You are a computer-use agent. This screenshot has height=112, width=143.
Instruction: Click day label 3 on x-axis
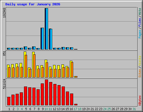[18, 109]
